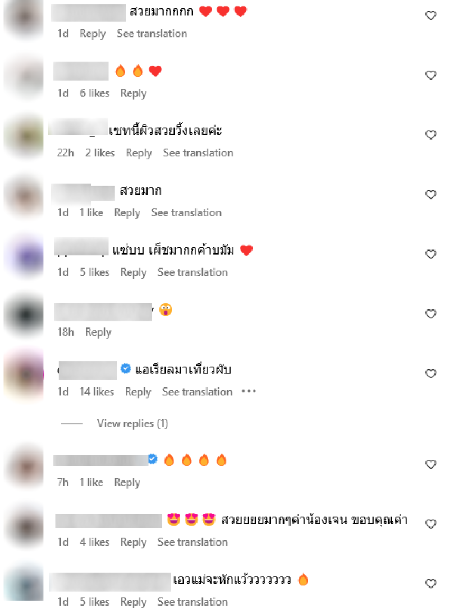The image size is (449, 610).
Task: Like the สวยมากกกก comment with heart icon
Action: (x=430, y=16)
